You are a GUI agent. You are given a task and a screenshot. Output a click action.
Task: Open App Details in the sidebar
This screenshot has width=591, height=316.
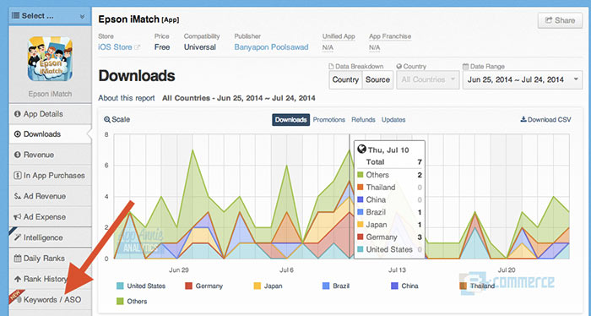pyautogui.click(x=50, y=114)
